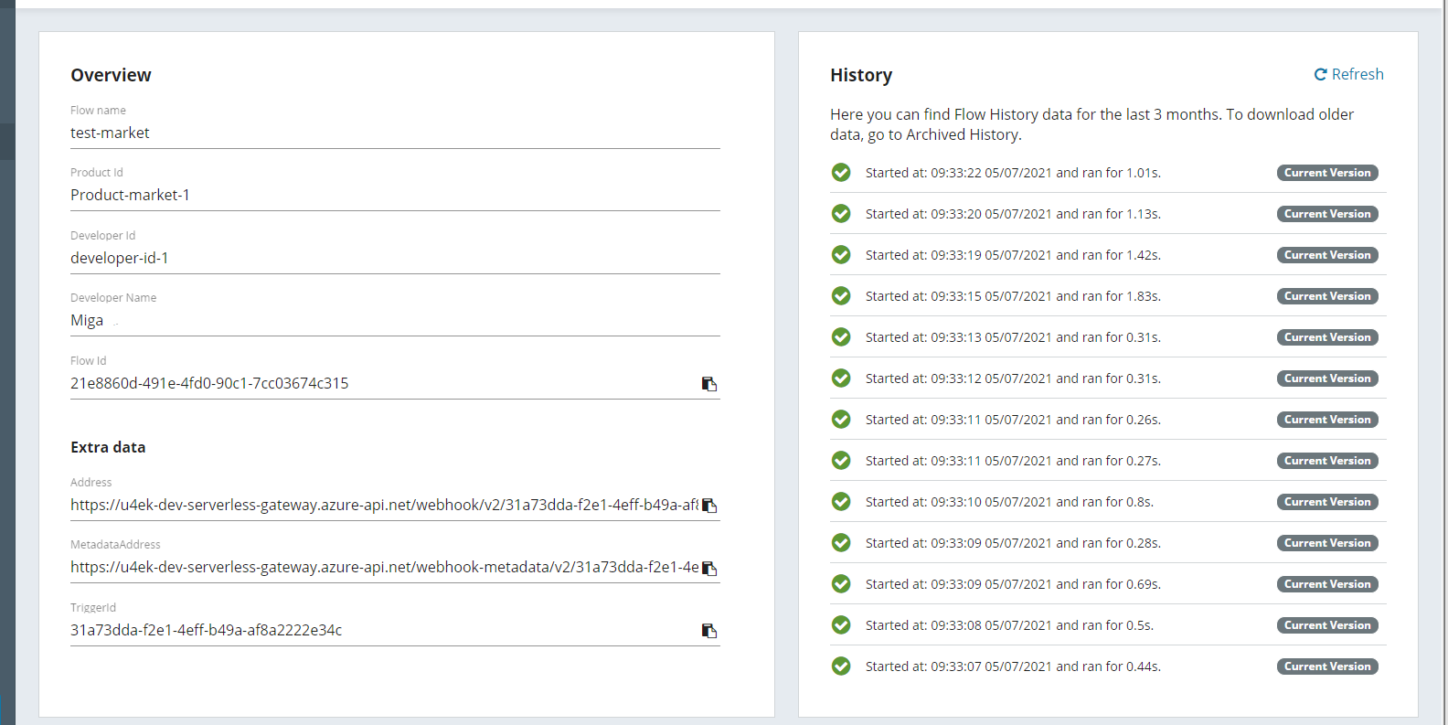Click success checkmark for 09:33:19 run
1448x725 pixels.
841,254
